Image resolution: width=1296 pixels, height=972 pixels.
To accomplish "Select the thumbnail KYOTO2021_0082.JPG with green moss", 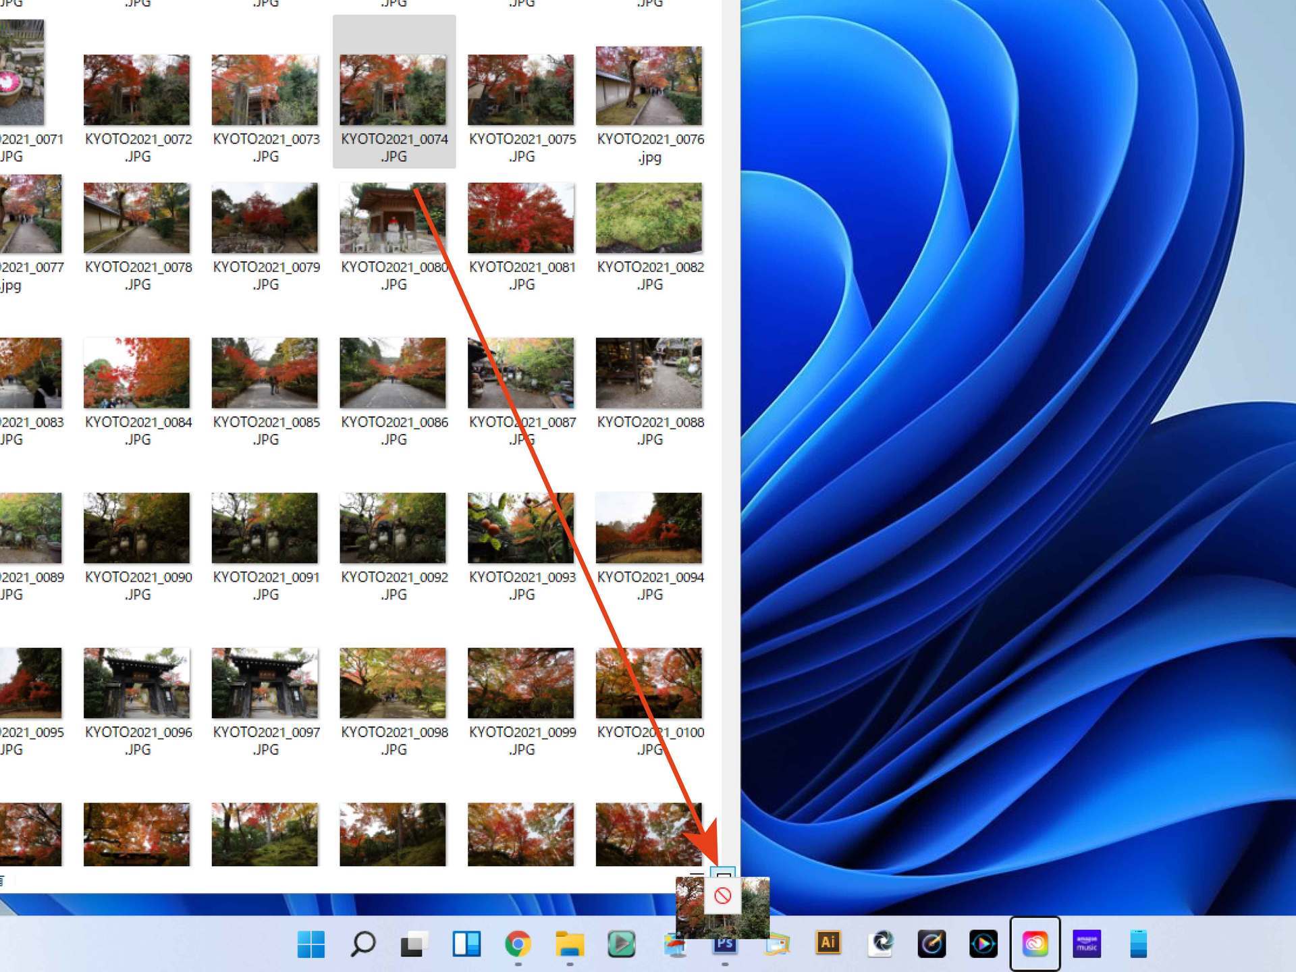I will point(649,217).
